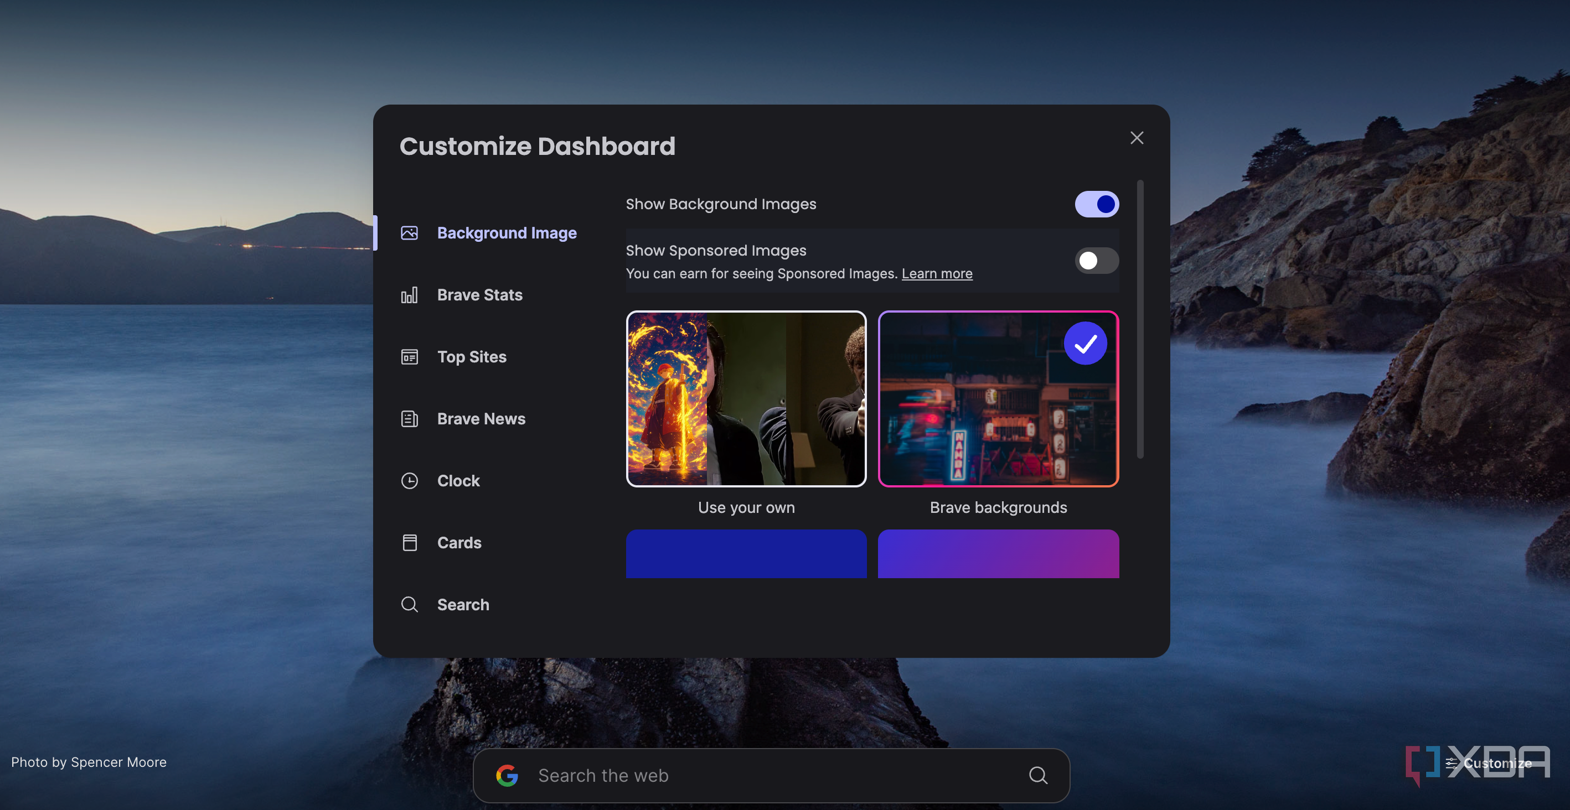The image size is (1570, 810).
Task: Click the Cards icon in sidebar
Action: pos(410,543)
